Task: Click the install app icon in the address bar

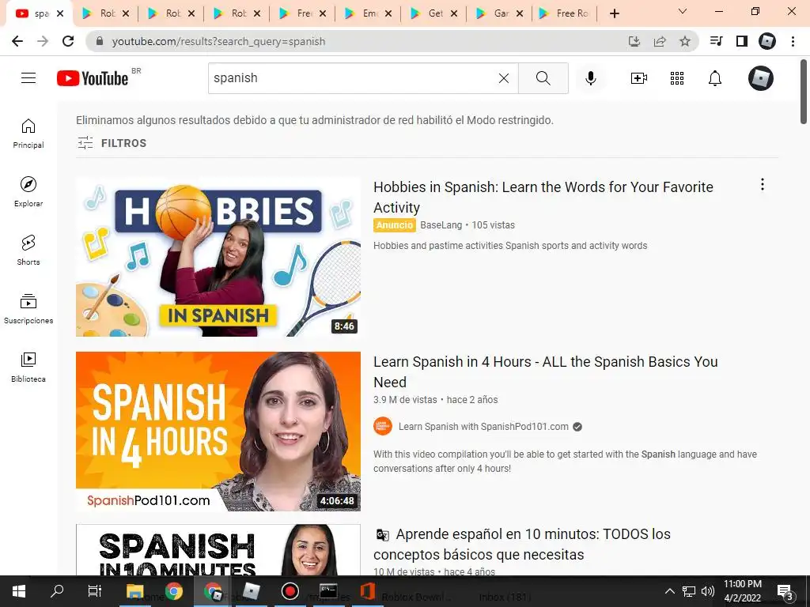Action: coord(634,41)
